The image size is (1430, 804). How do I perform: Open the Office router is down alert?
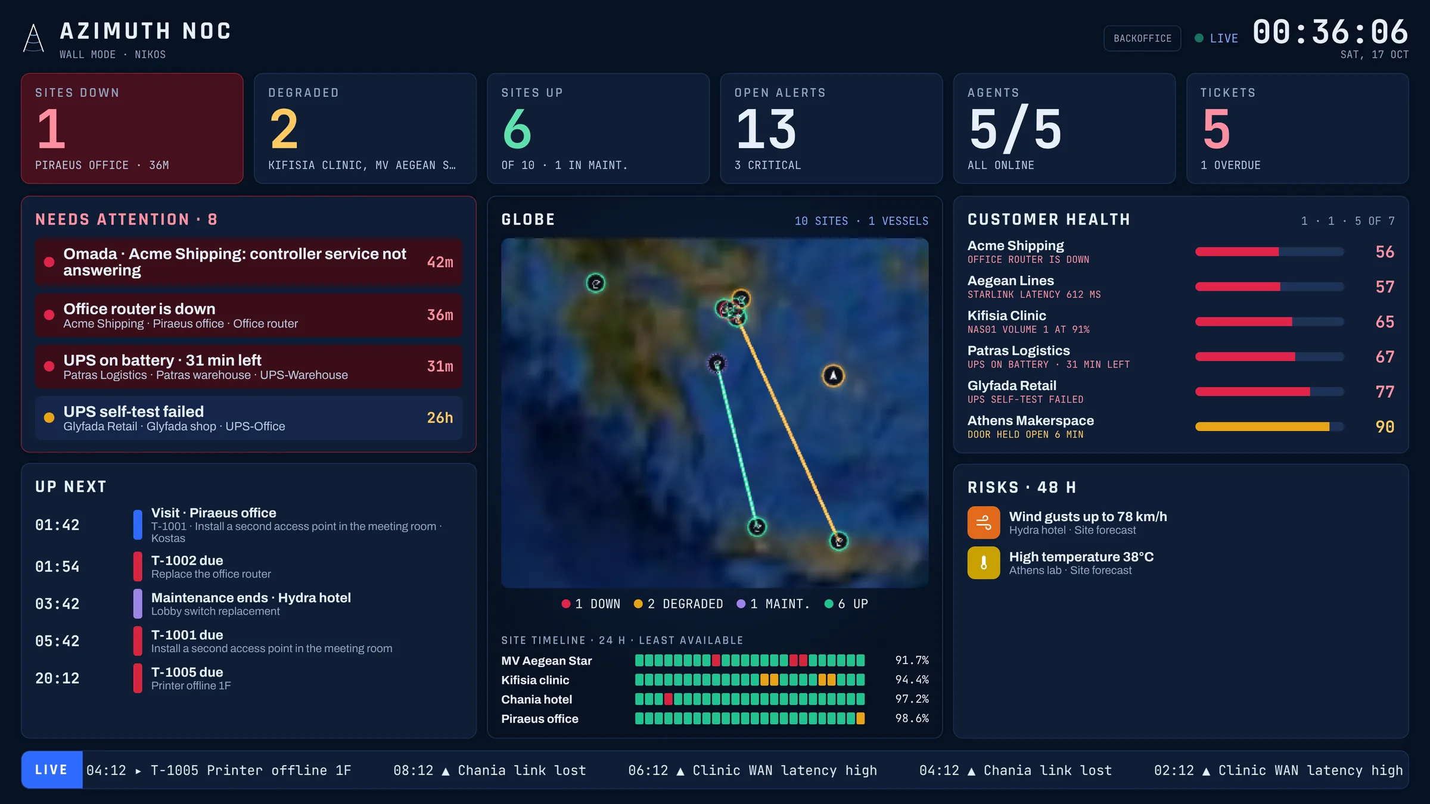tap(248, 315)
